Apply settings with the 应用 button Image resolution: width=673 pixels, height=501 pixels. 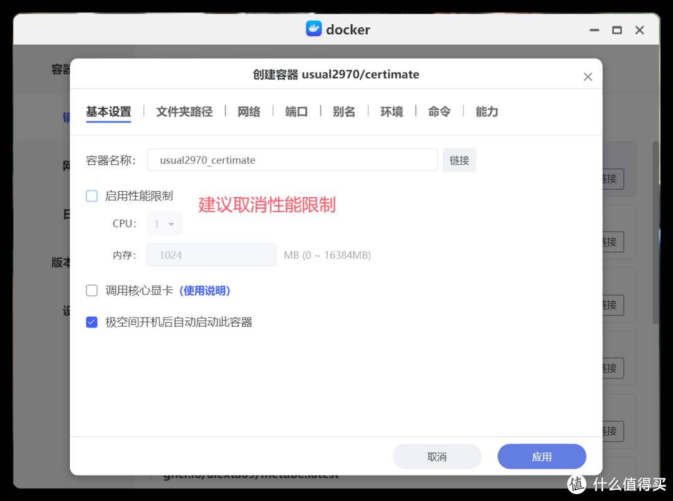point(542,456)
